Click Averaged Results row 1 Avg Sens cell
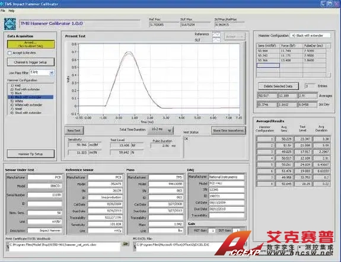341x262 pixels. tap(284, 139)
